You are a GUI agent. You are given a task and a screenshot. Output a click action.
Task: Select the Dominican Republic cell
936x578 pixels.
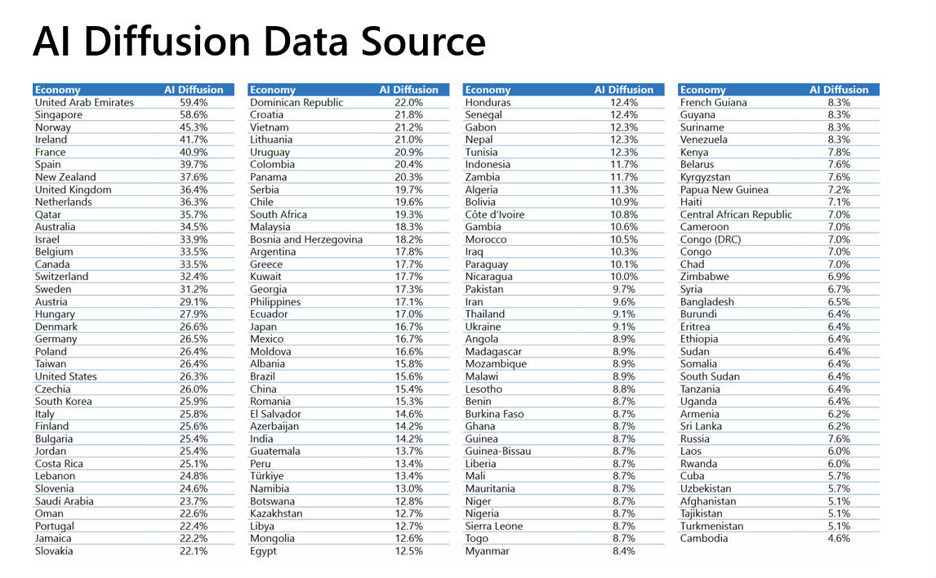[296, 103]
